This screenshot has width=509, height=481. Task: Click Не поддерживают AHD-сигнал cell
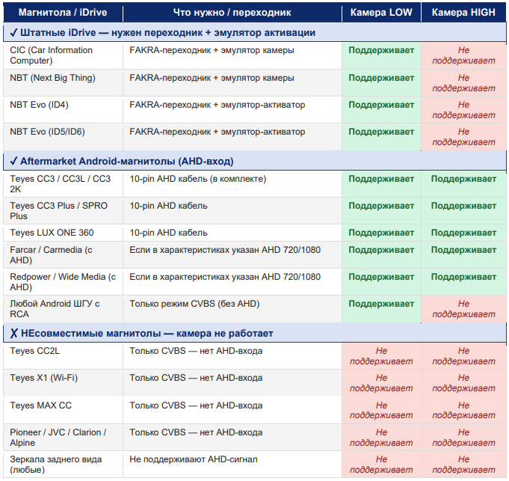tap(232, 465)
